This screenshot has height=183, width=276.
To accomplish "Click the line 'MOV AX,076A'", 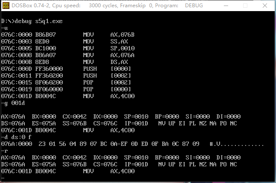I will click(x=109, y=55).
